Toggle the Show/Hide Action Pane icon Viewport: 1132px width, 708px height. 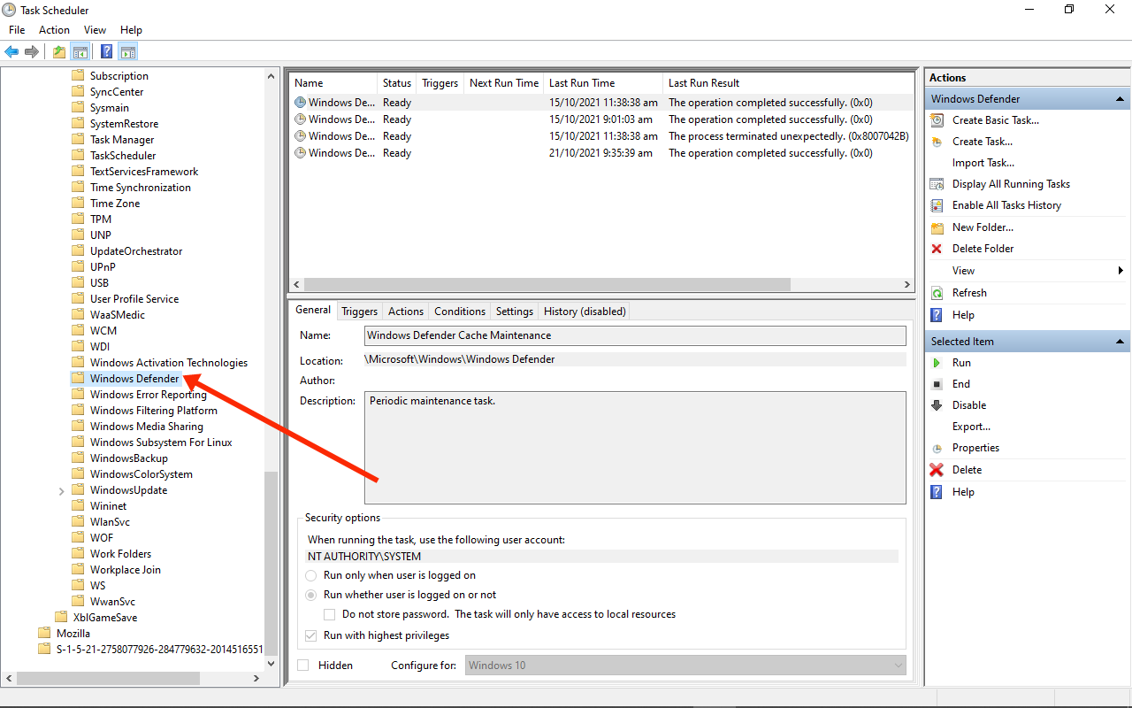click(x=127, y=51)
